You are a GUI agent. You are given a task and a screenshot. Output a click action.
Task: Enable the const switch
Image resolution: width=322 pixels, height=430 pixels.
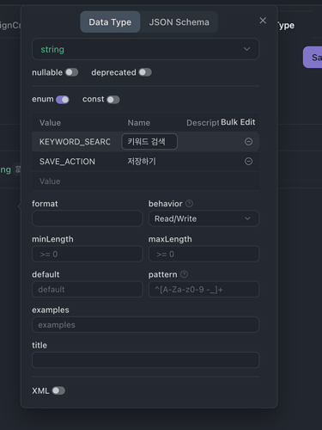[x=113, y=100]
